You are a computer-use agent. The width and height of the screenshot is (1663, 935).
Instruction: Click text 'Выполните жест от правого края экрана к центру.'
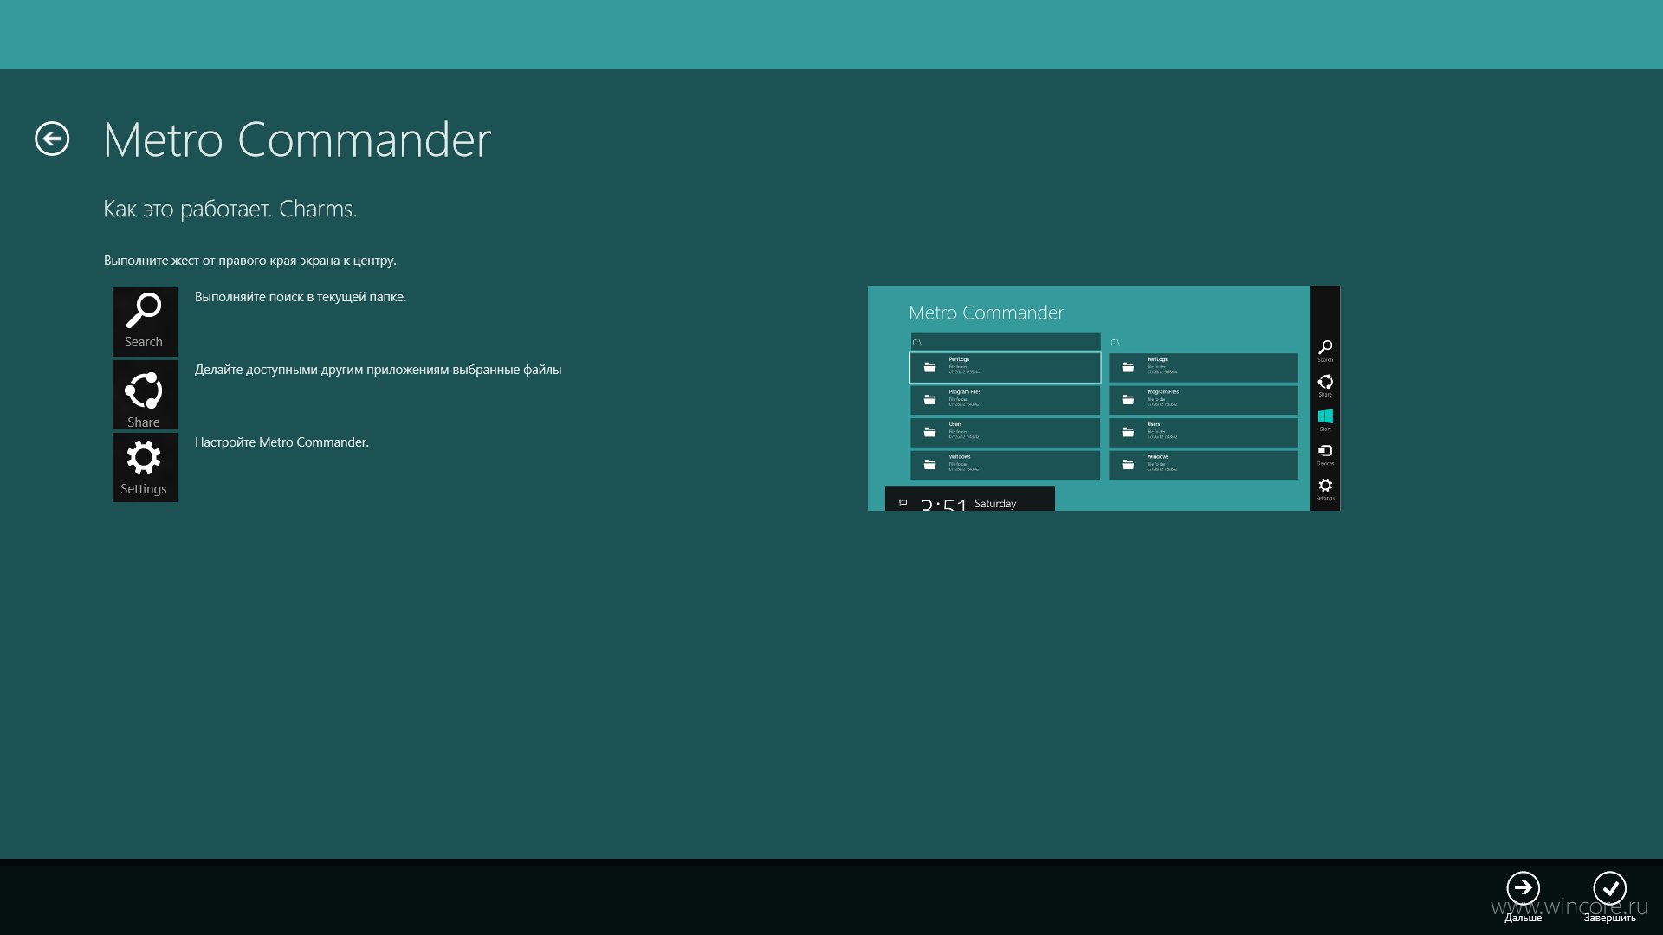250,260
